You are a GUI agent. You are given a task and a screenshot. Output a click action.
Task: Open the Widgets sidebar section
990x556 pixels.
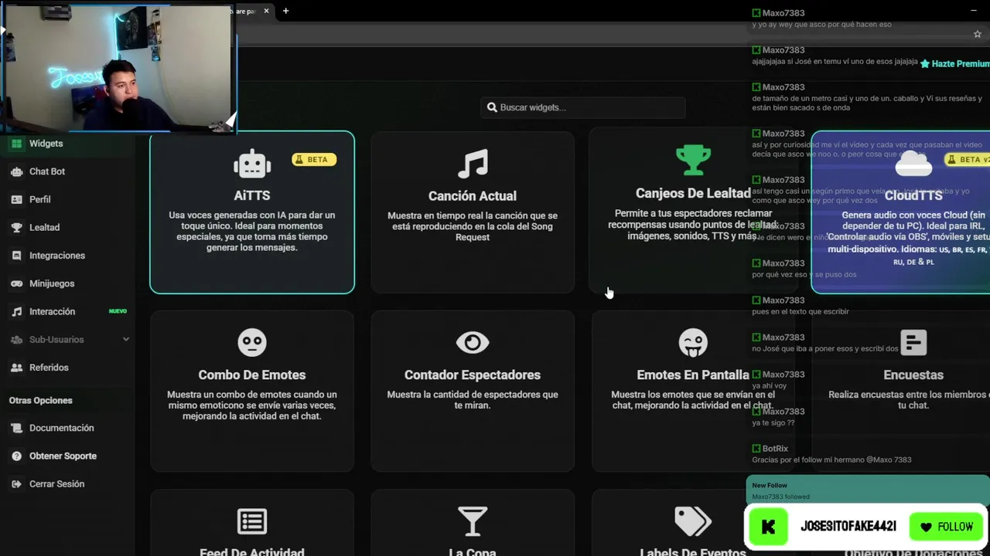[x=46, y=144]
